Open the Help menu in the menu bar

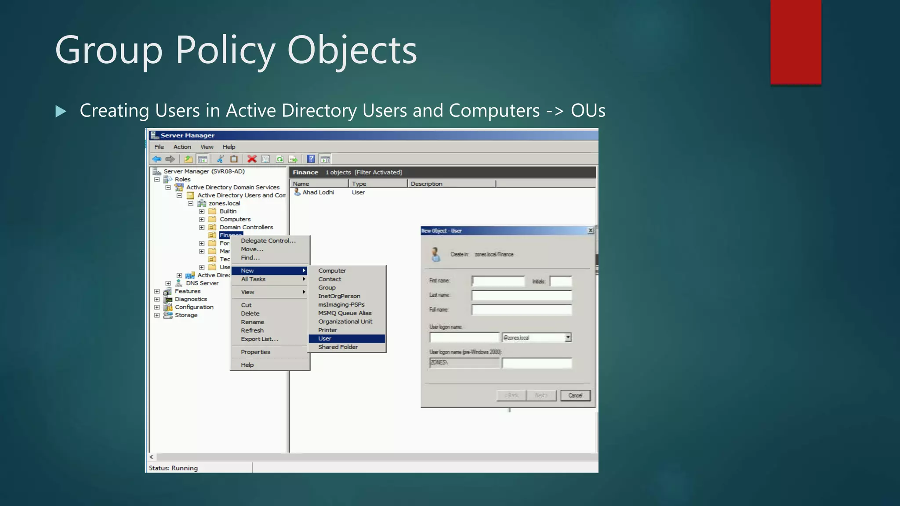pos(229,147)
